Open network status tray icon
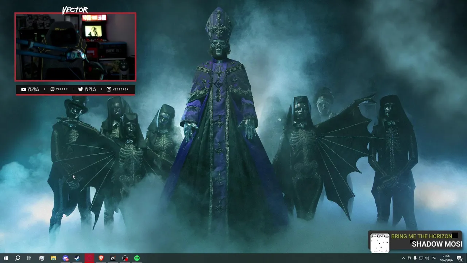Screen dimensions: 467x263 pos(421,258)
